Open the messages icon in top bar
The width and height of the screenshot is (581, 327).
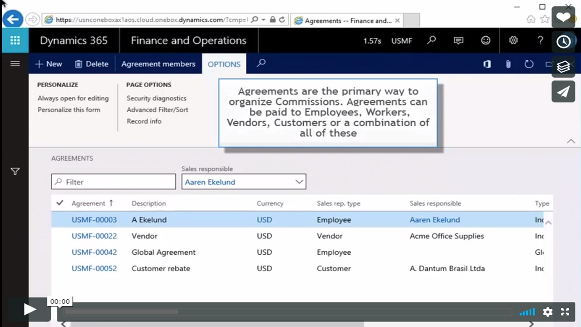pos(458,40)
